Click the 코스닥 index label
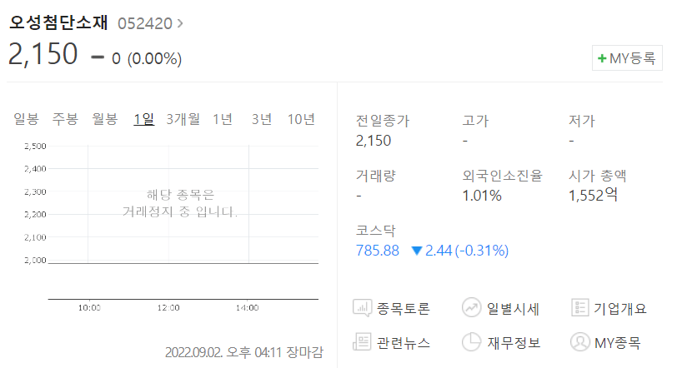 (x=376, y=231)
